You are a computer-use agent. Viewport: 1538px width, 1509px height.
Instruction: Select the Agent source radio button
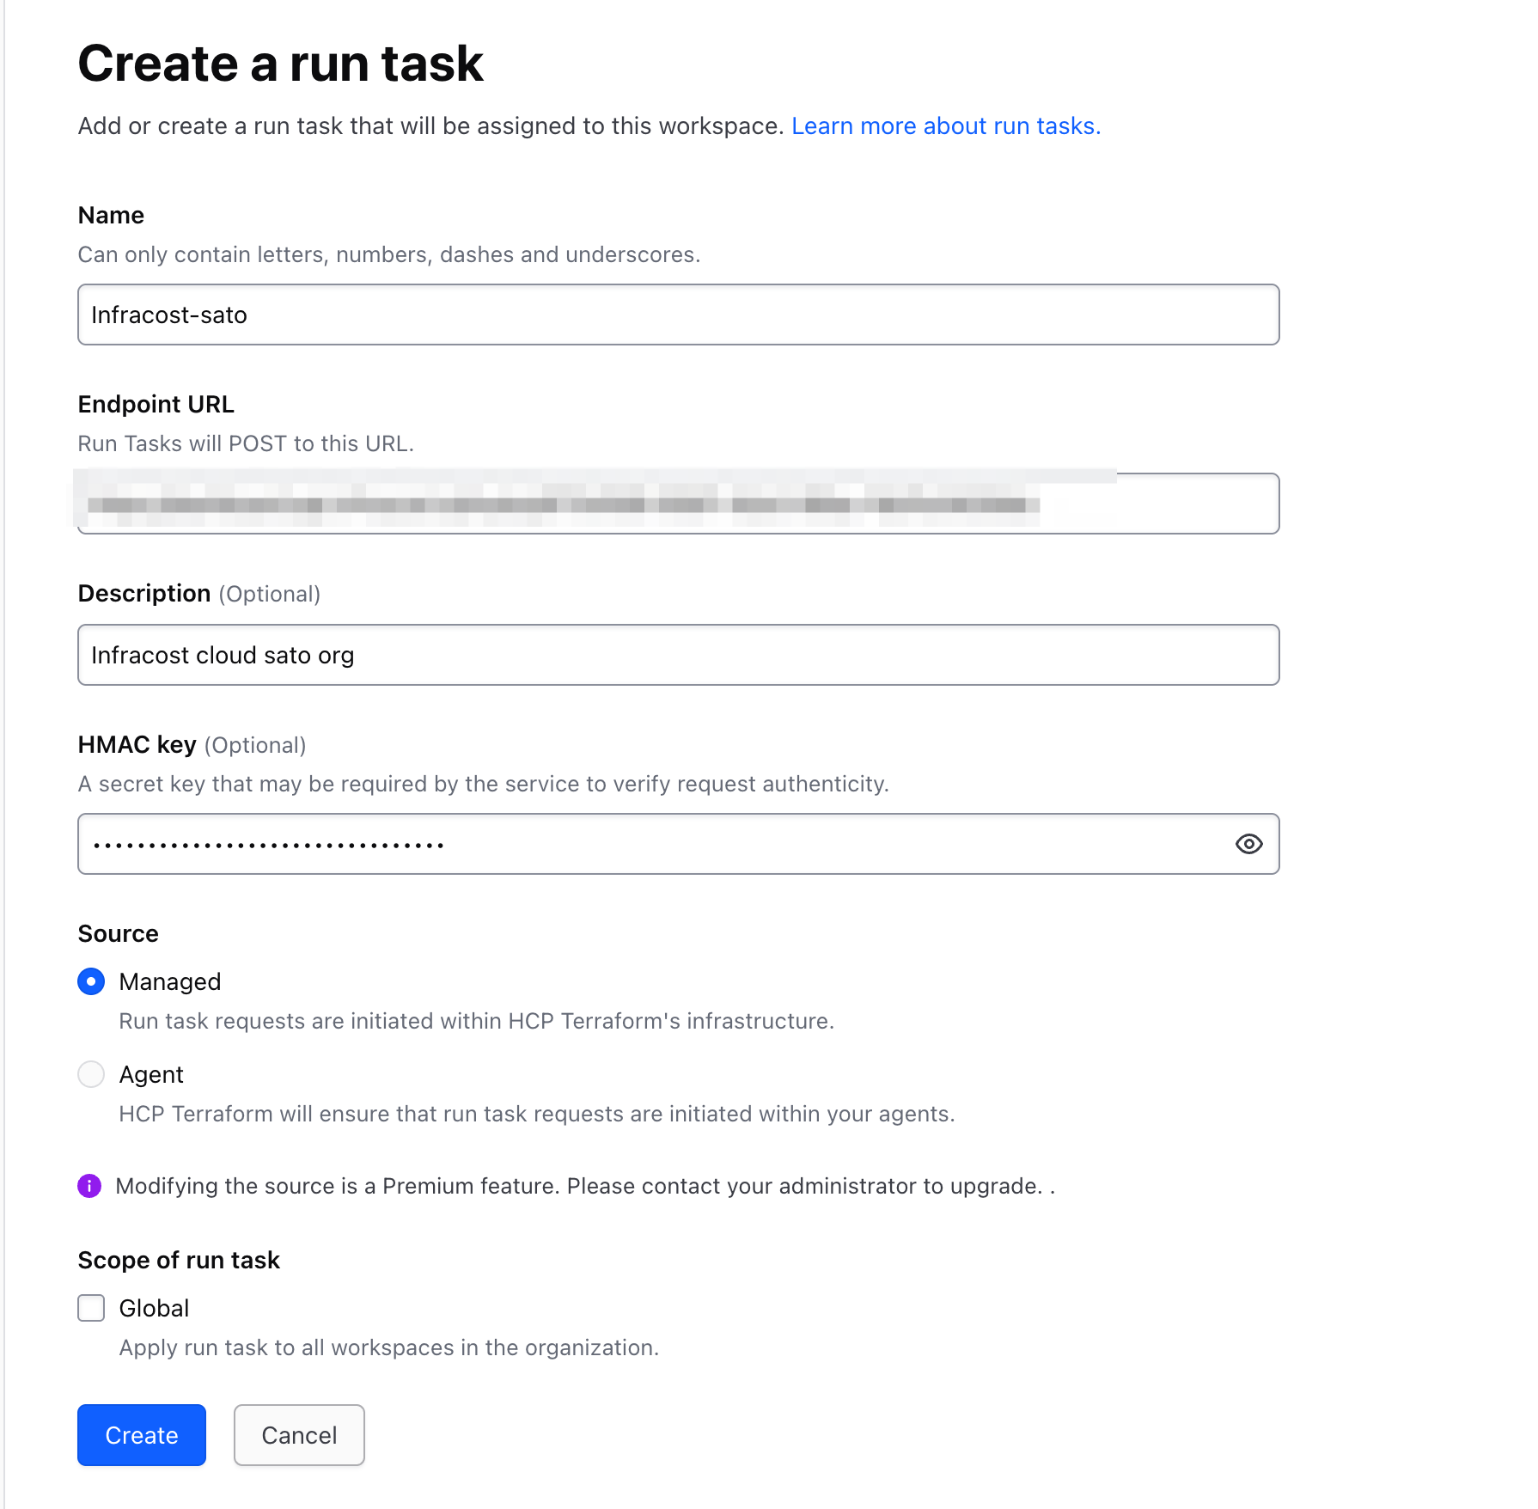click(x=91, y=1074)
